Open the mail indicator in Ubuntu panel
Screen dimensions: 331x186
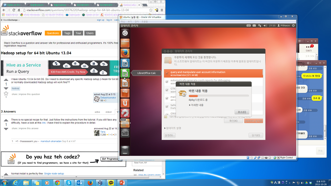254,26
